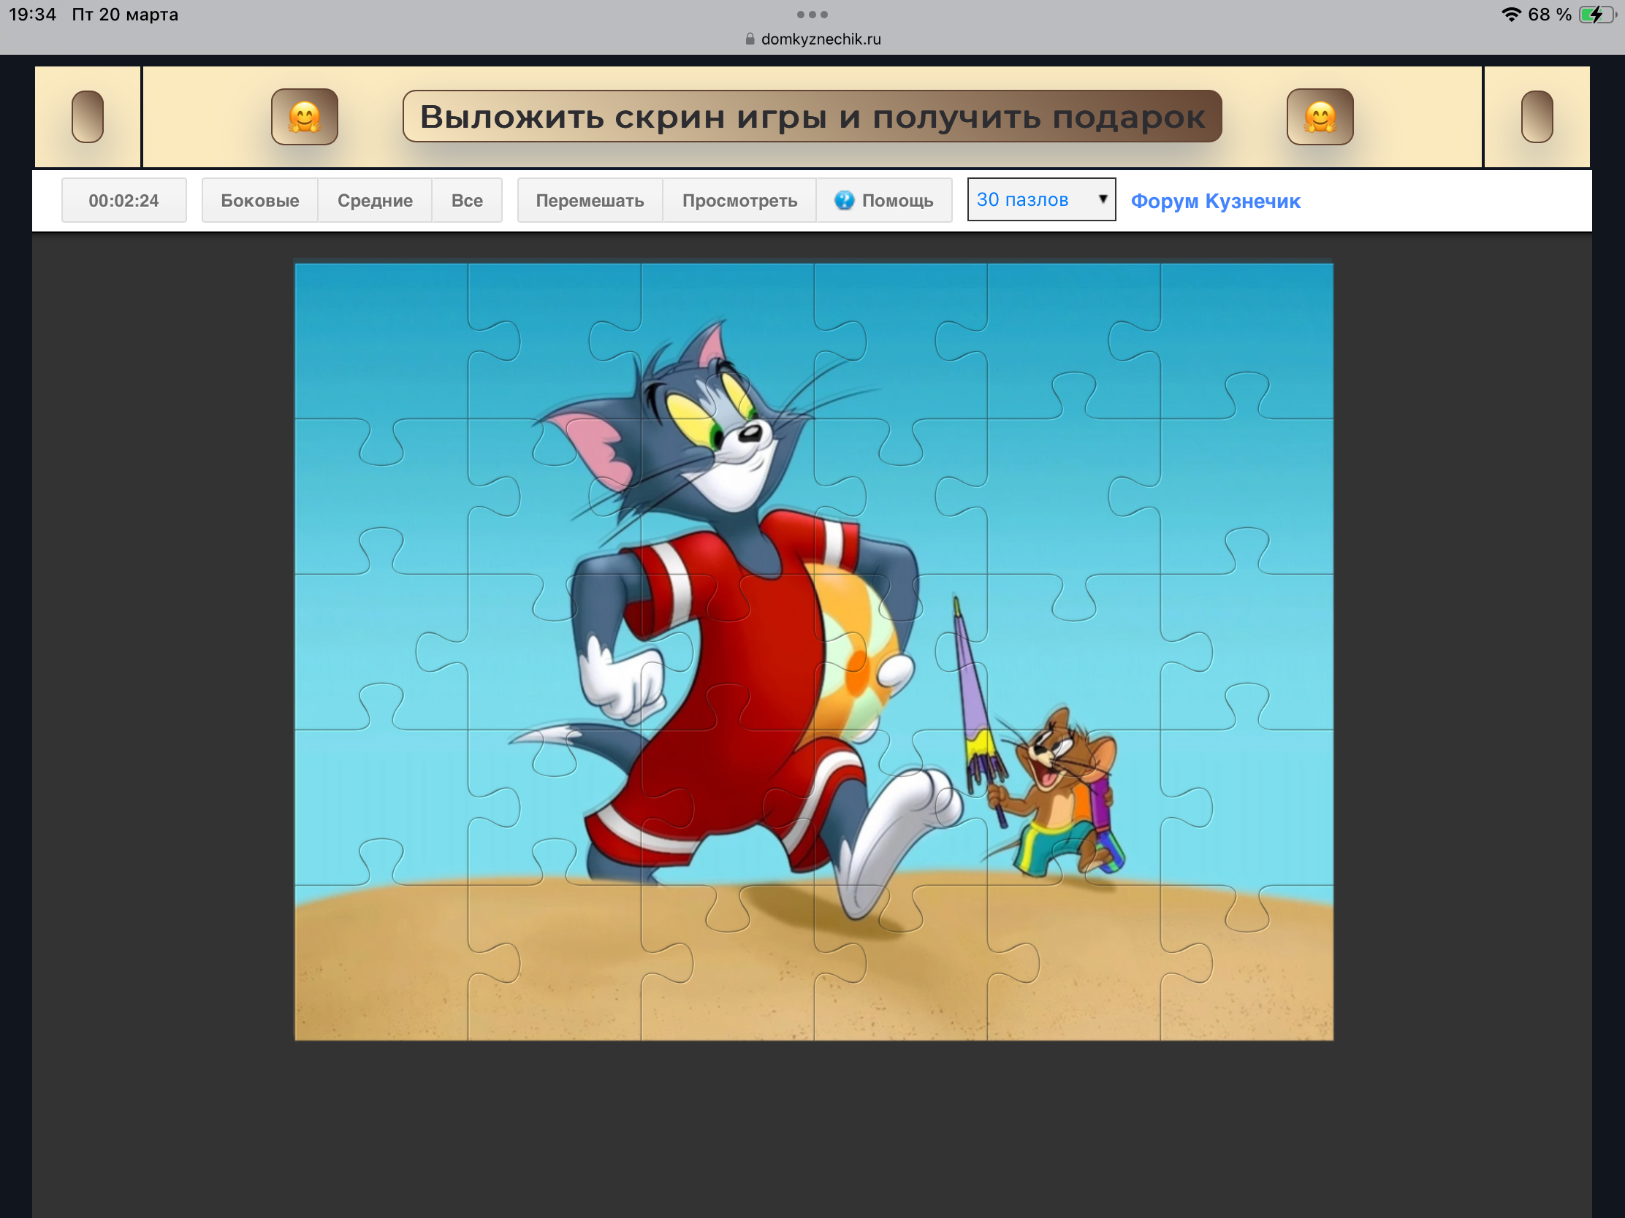Screen dimensions: 1625x1218
Task: Tap the three-dot multitasking indicator at top
Action: click(812, 15)
